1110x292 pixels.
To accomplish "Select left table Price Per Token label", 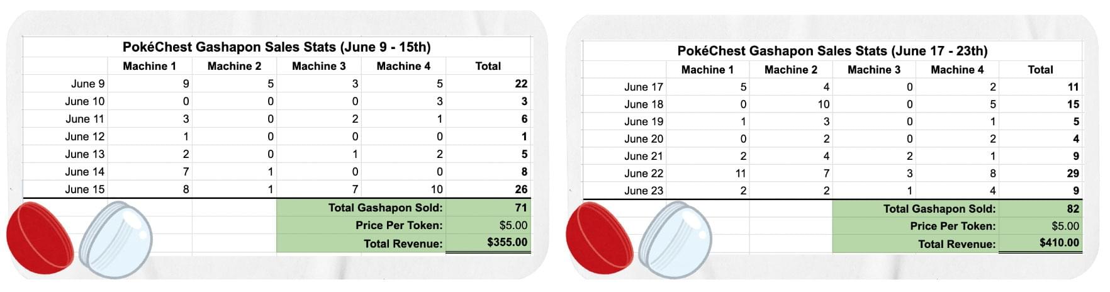I will click(399, 225).
